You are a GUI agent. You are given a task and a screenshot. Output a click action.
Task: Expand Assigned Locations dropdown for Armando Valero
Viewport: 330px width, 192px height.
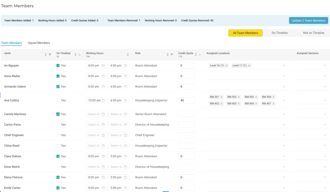(x=284, y=87)
